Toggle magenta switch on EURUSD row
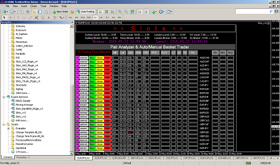 (78, 113)
